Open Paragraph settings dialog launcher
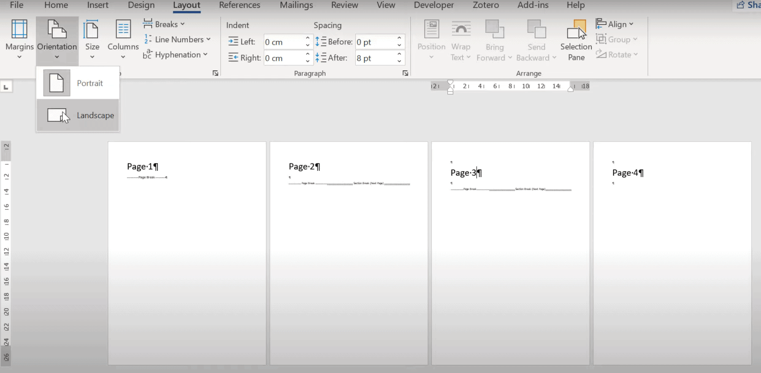 [x=405, y=73]
